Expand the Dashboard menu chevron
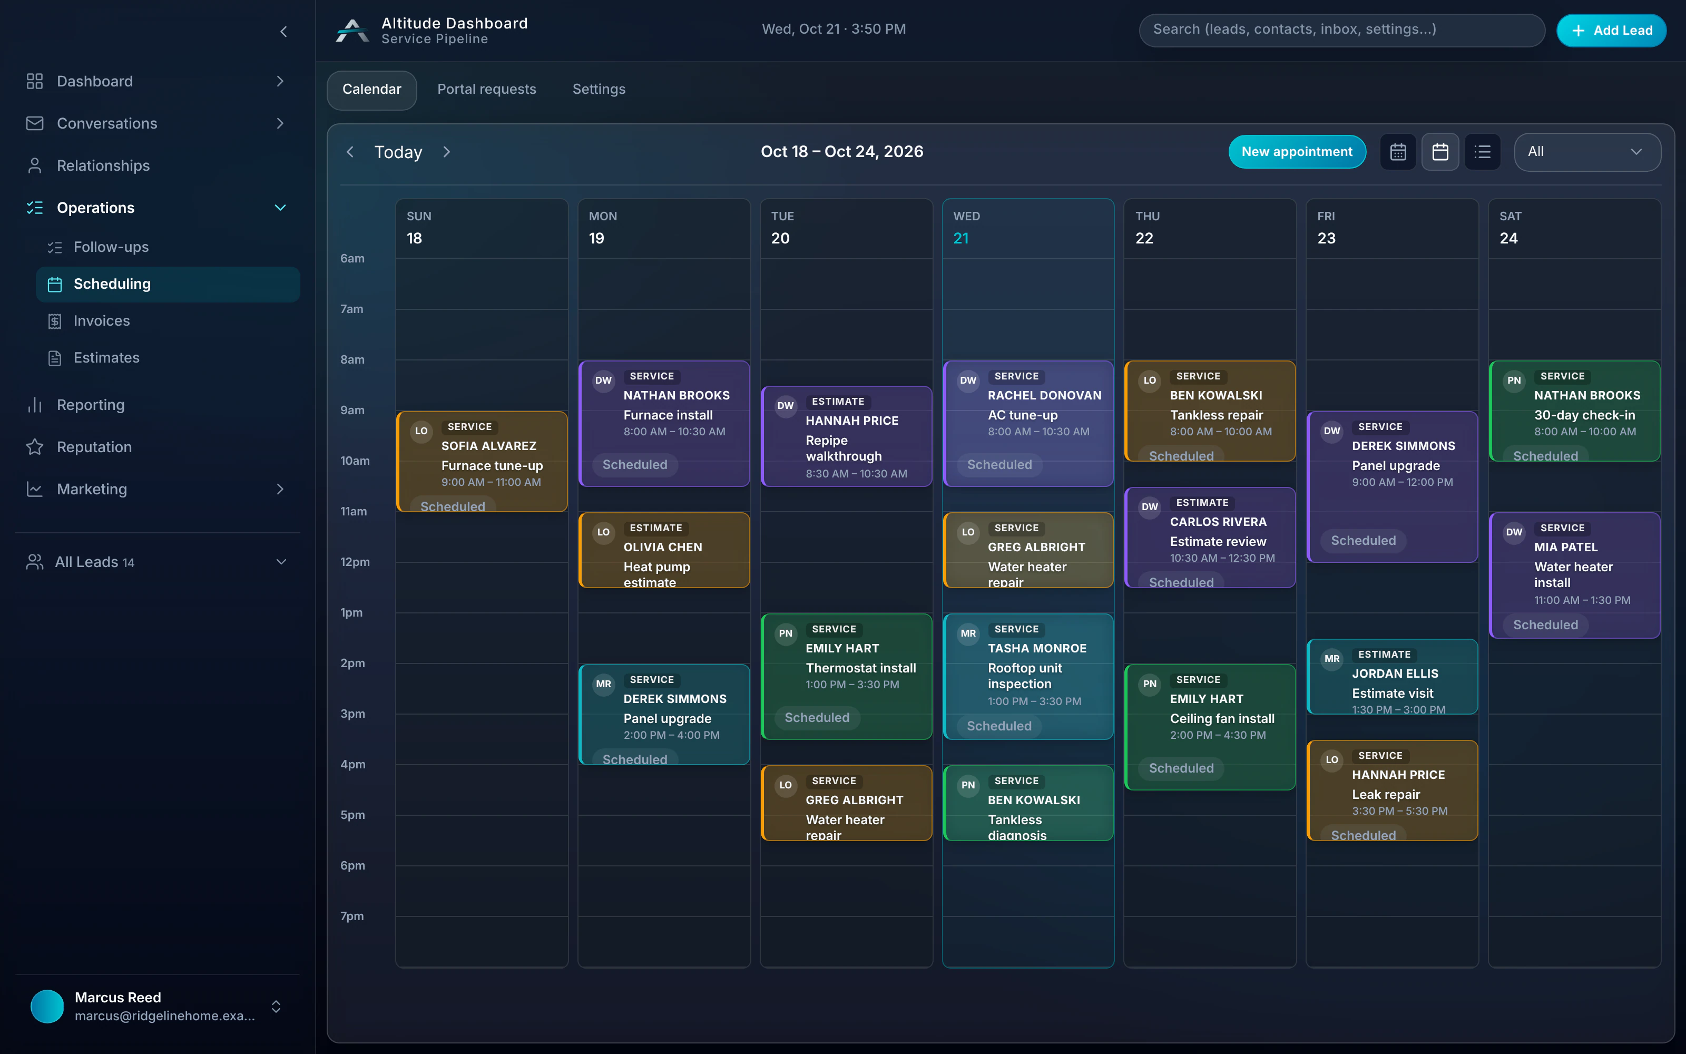 tap(280, 82)
